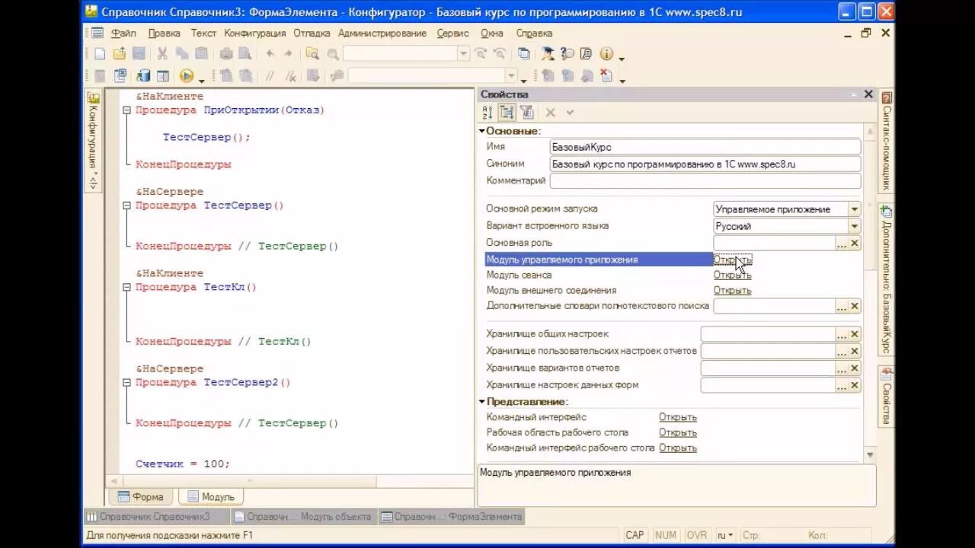The height and width of the screenshot is (548, 975).
Task: Click the Undo arrow icon
Action: pos(270,54)
